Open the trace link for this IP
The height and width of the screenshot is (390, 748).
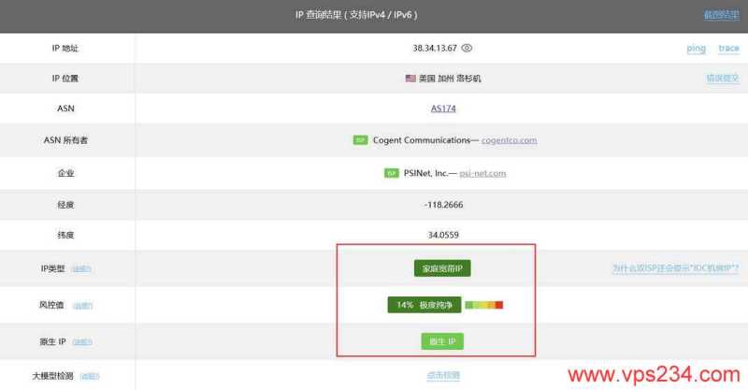[727, 49]
